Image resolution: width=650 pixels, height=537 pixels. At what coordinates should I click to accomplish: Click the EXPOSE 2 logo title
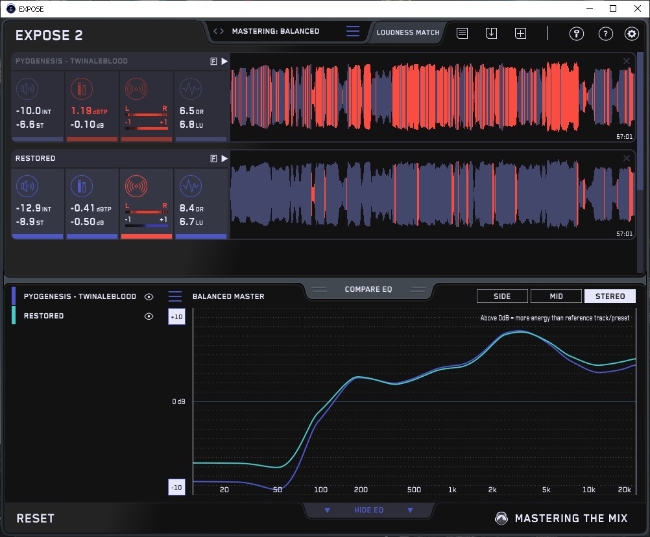click(x=49, y=35)
